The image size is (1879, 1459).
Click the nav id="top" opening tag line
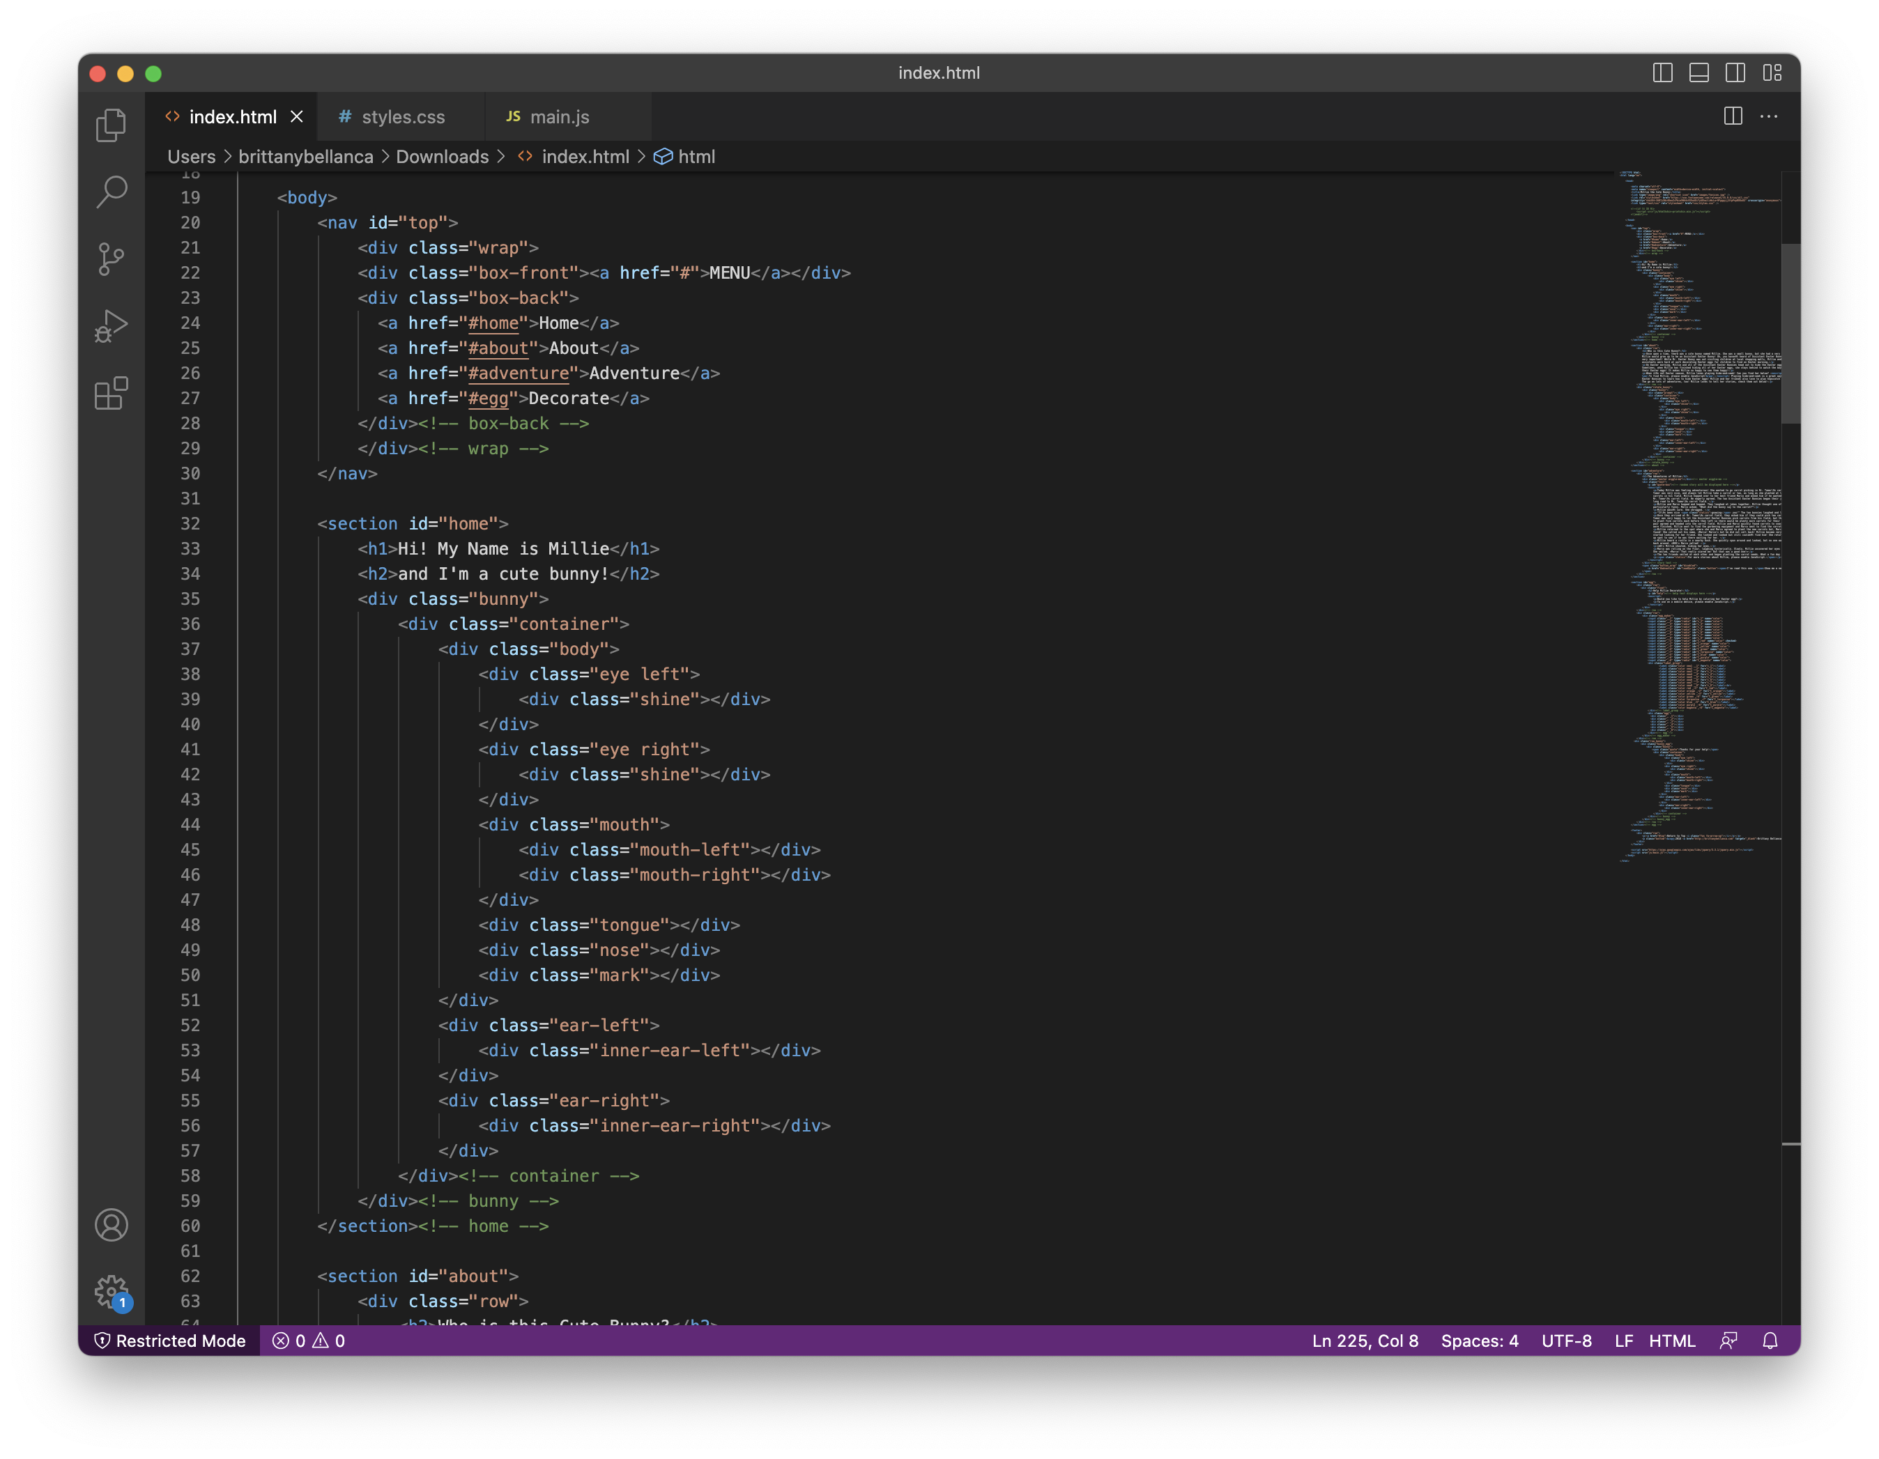[x=387, y=222]
